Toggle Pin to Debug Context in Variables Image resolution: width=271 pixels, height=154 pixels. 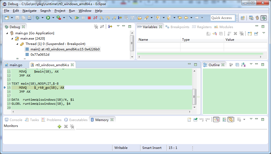(x=256, y=33)
